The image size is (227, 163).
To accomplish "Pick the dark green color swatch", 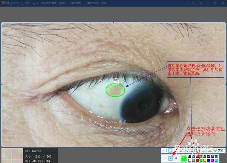I will pos(205,157).
